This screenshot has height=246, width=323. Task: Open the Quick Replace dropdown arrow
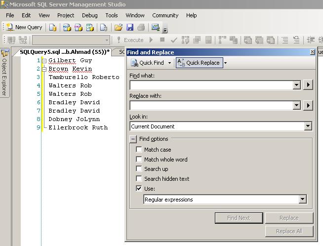(x=225, y=63)
